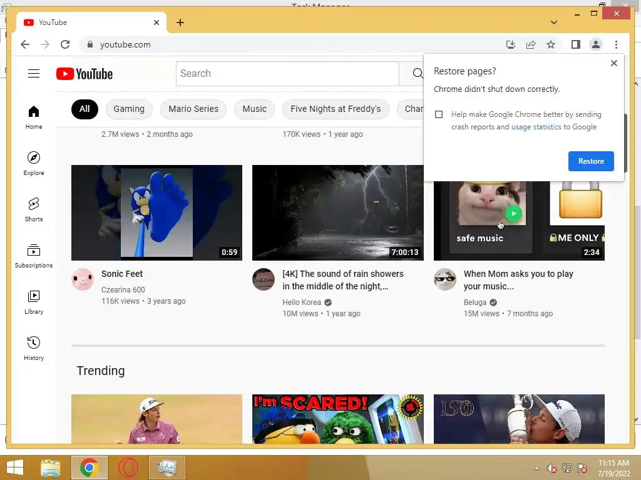641x480 pixels.
Task: Select the Gaming filter chip
Action: pyautogui.click(x=129, y=109)
